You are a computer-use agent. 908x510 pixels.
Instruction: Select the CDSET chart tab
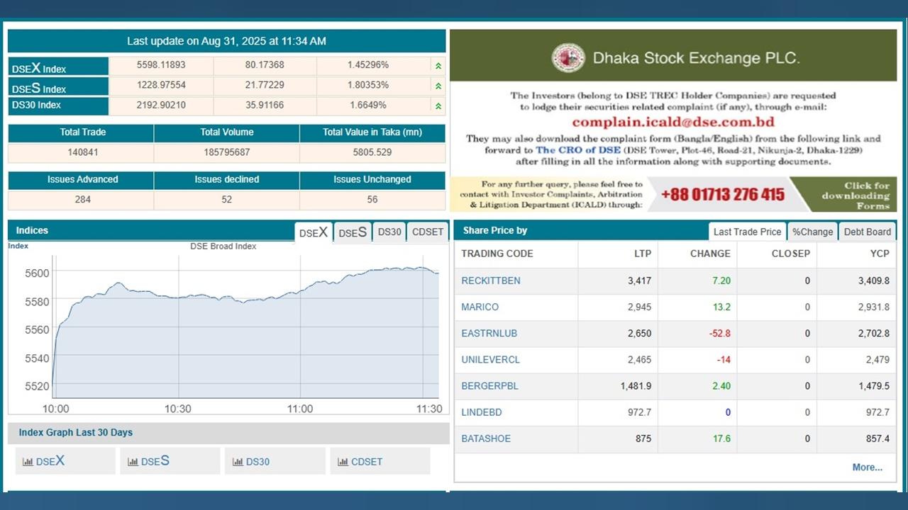coord(428,232)
